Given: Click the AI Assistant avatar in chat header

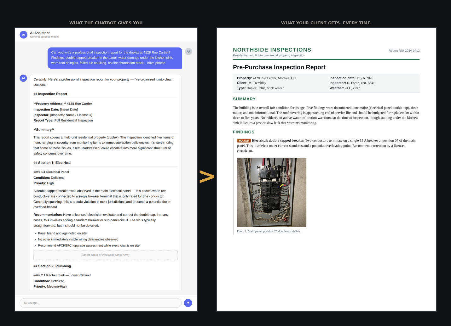Looking at the screenshot, I should (x=24, y=35).
